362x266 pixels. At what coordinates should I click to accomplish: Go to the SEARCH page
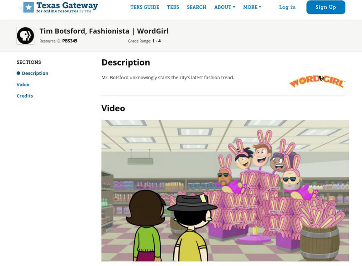[x=196, y=7]
